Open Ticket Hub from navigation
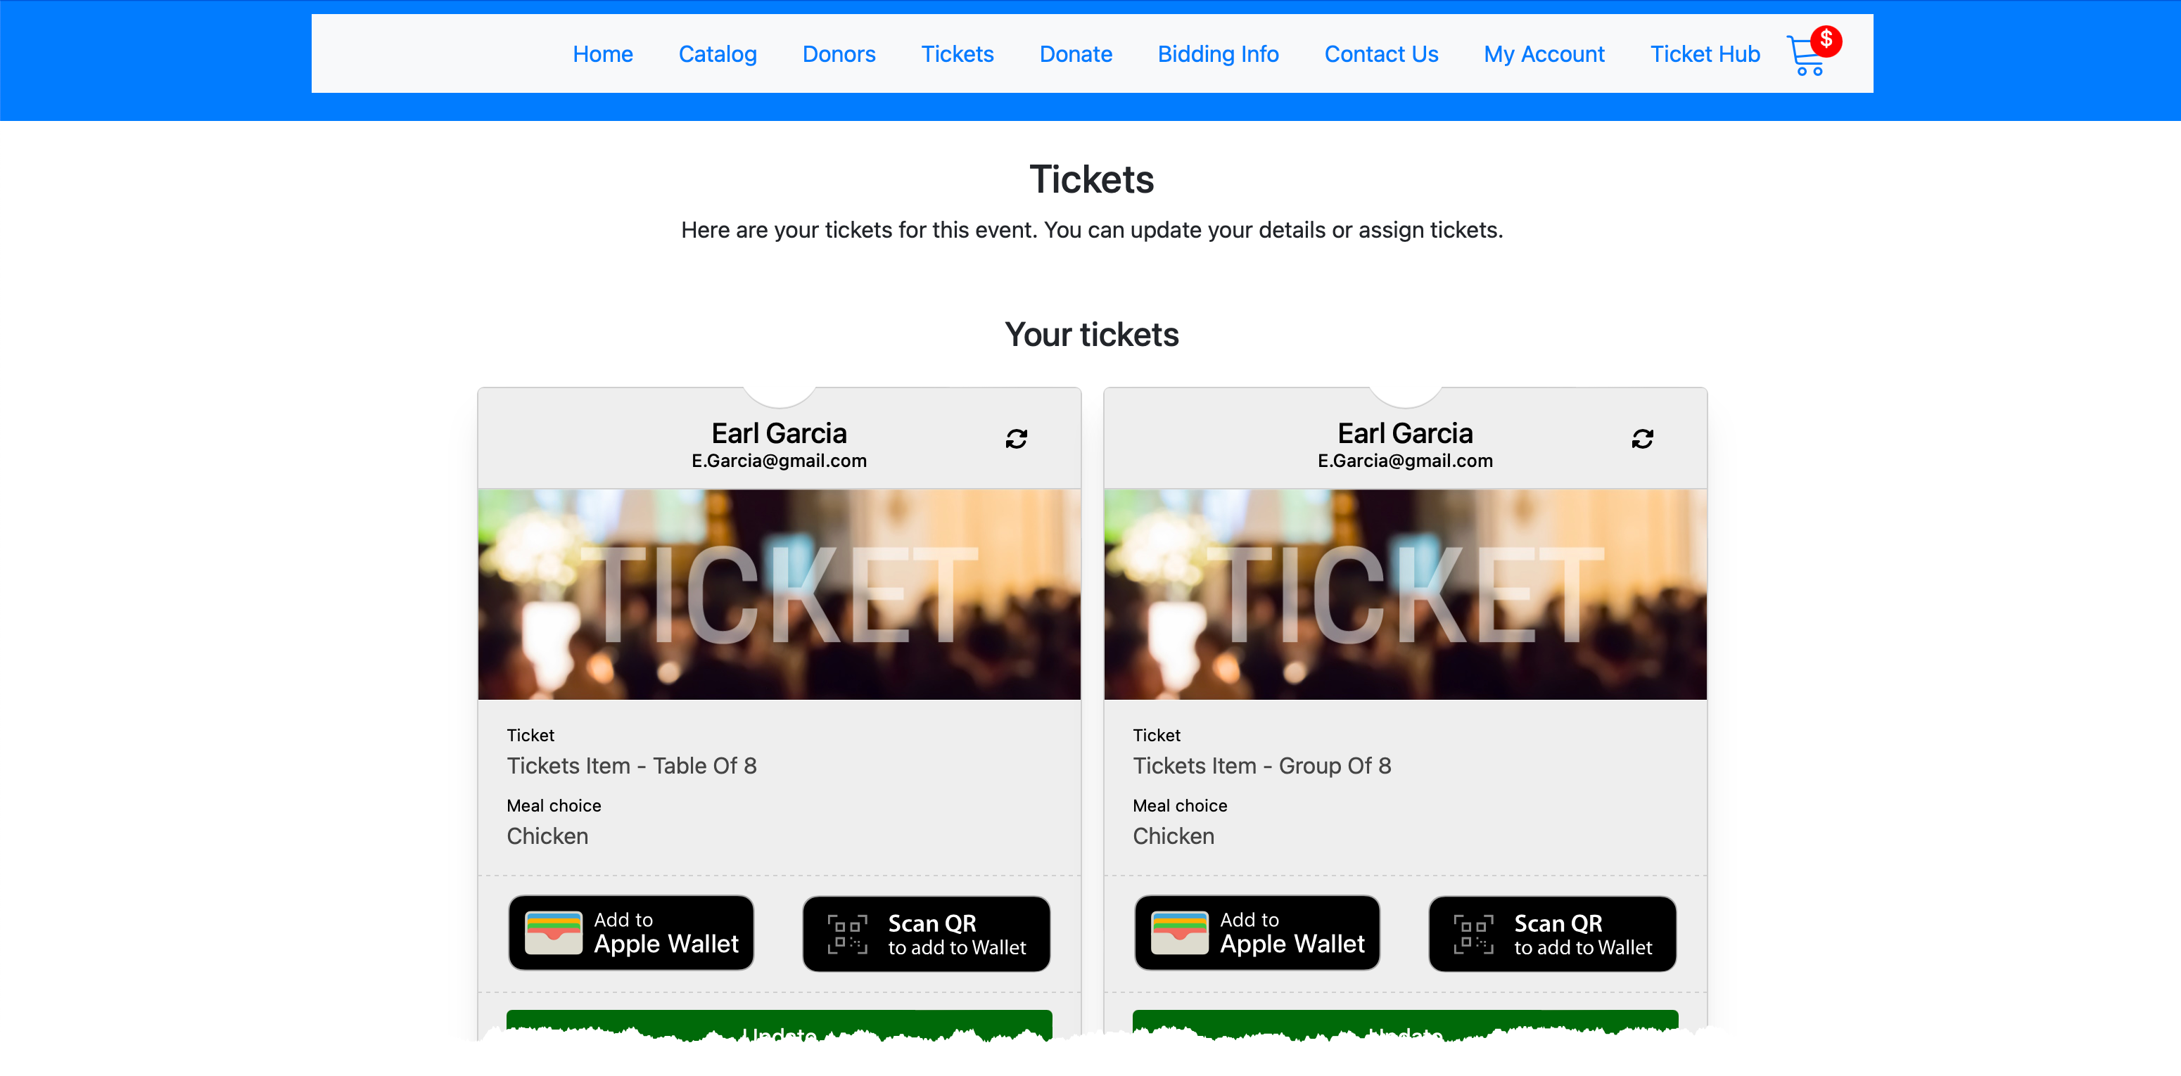The image size is (2181, 1076). 1704,54
